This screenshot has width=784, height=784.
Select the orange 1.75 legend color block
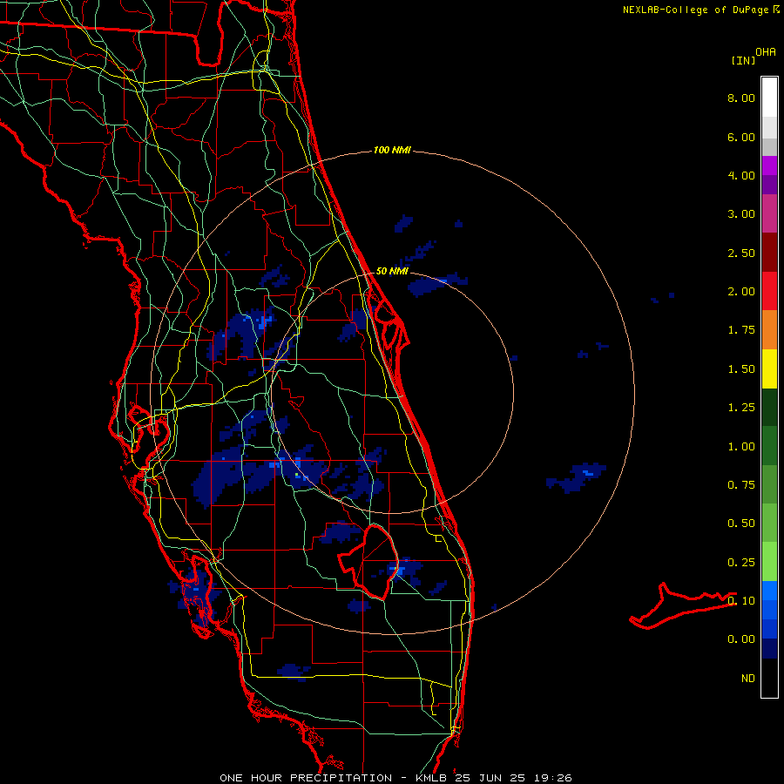point(769,329)
